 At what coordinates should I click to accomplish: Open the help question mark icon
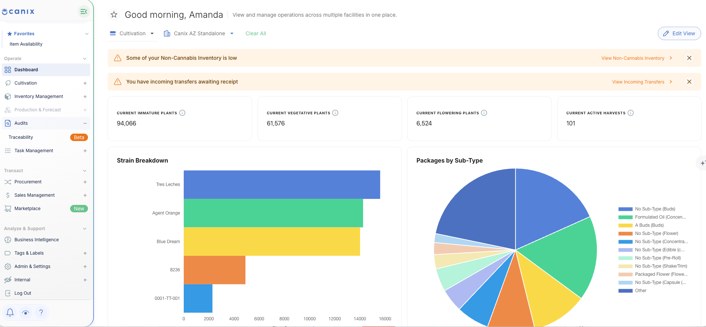(x=41, y=313)
